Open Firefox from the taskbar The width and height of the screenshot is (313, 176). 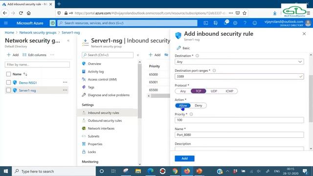pos(187,171)
